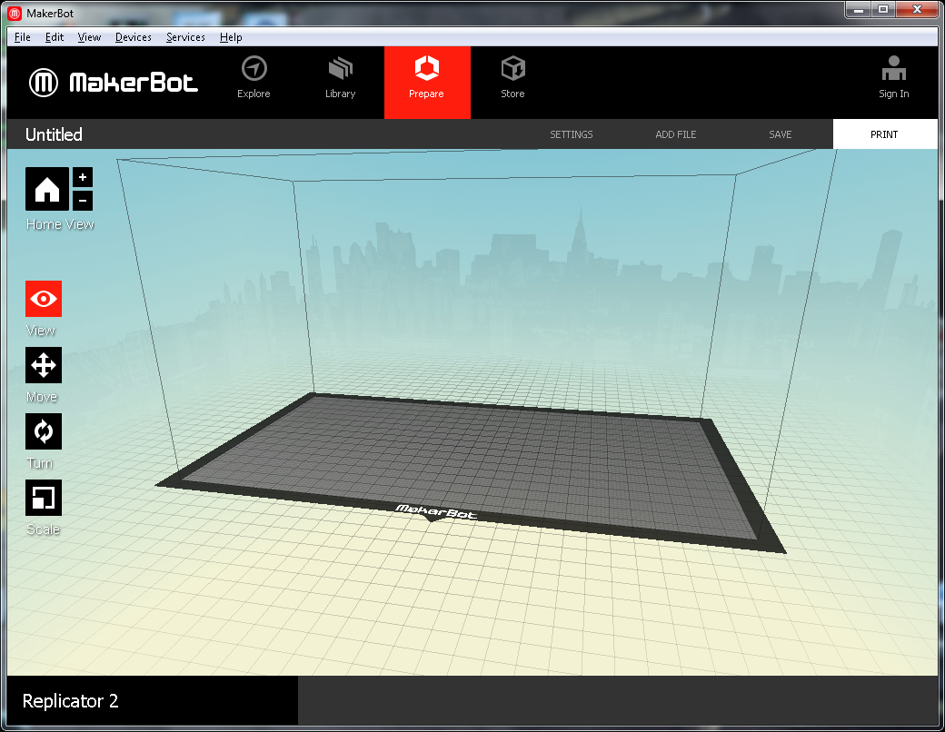Image resolution: width=945 pixels, height=732 pixels.
Task: Open the Edit menu
Action: click(55, 37)
